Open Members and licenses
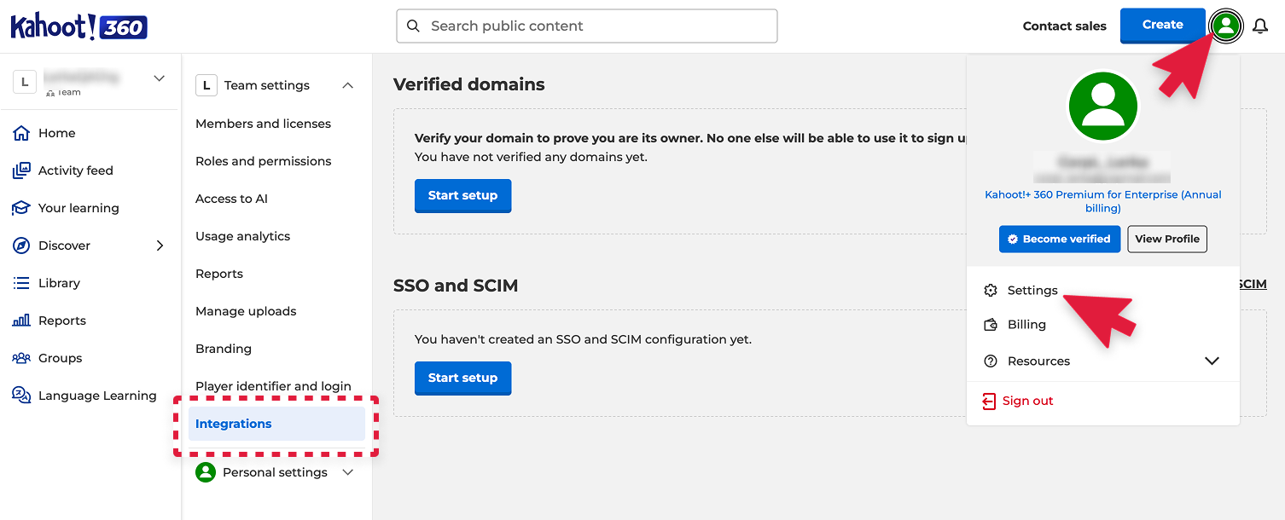The width and height of the screenshot is (1285, 520). [263, 124]
